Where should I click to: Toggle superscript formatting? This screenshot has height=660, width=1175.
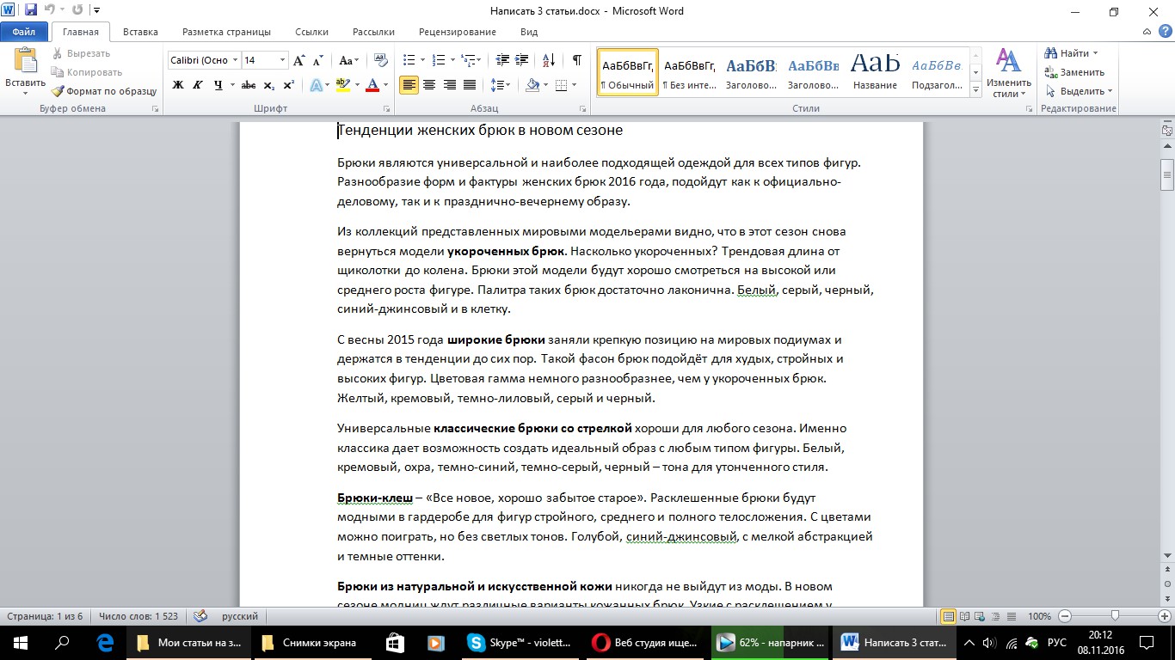(288, 85)
